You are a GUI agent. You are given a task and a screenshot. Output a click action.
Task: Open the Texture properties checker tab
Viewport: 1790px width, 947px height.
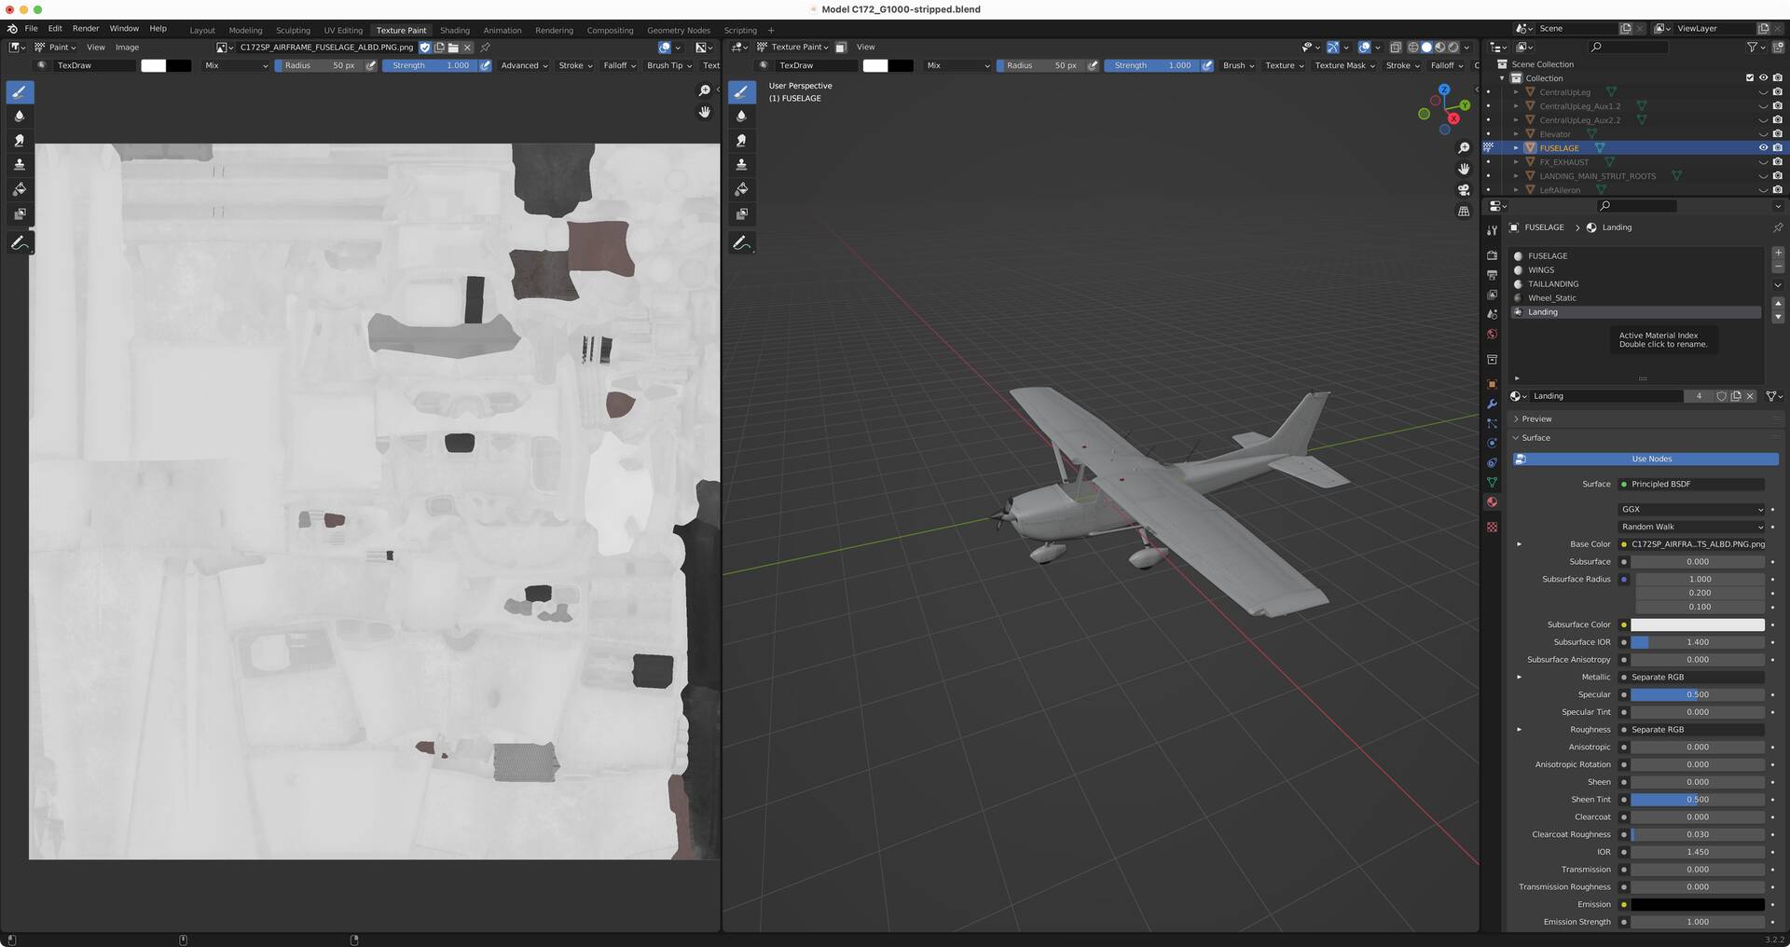pos(1492,527)
